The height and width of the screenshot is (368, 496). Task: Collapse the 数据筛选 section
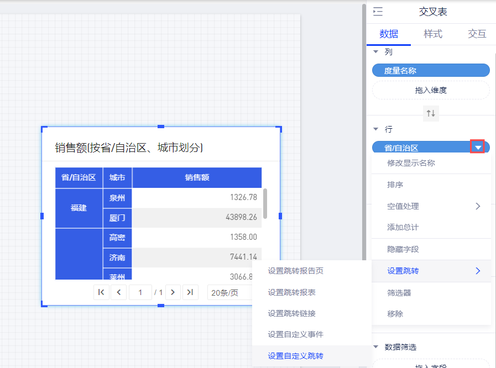(x=376, y=347)
